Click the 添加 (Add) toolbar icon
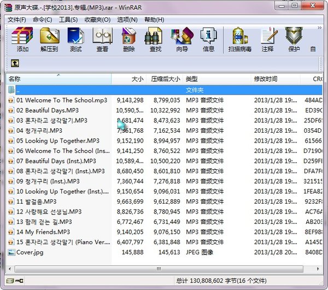 click(x=22, y=39)
